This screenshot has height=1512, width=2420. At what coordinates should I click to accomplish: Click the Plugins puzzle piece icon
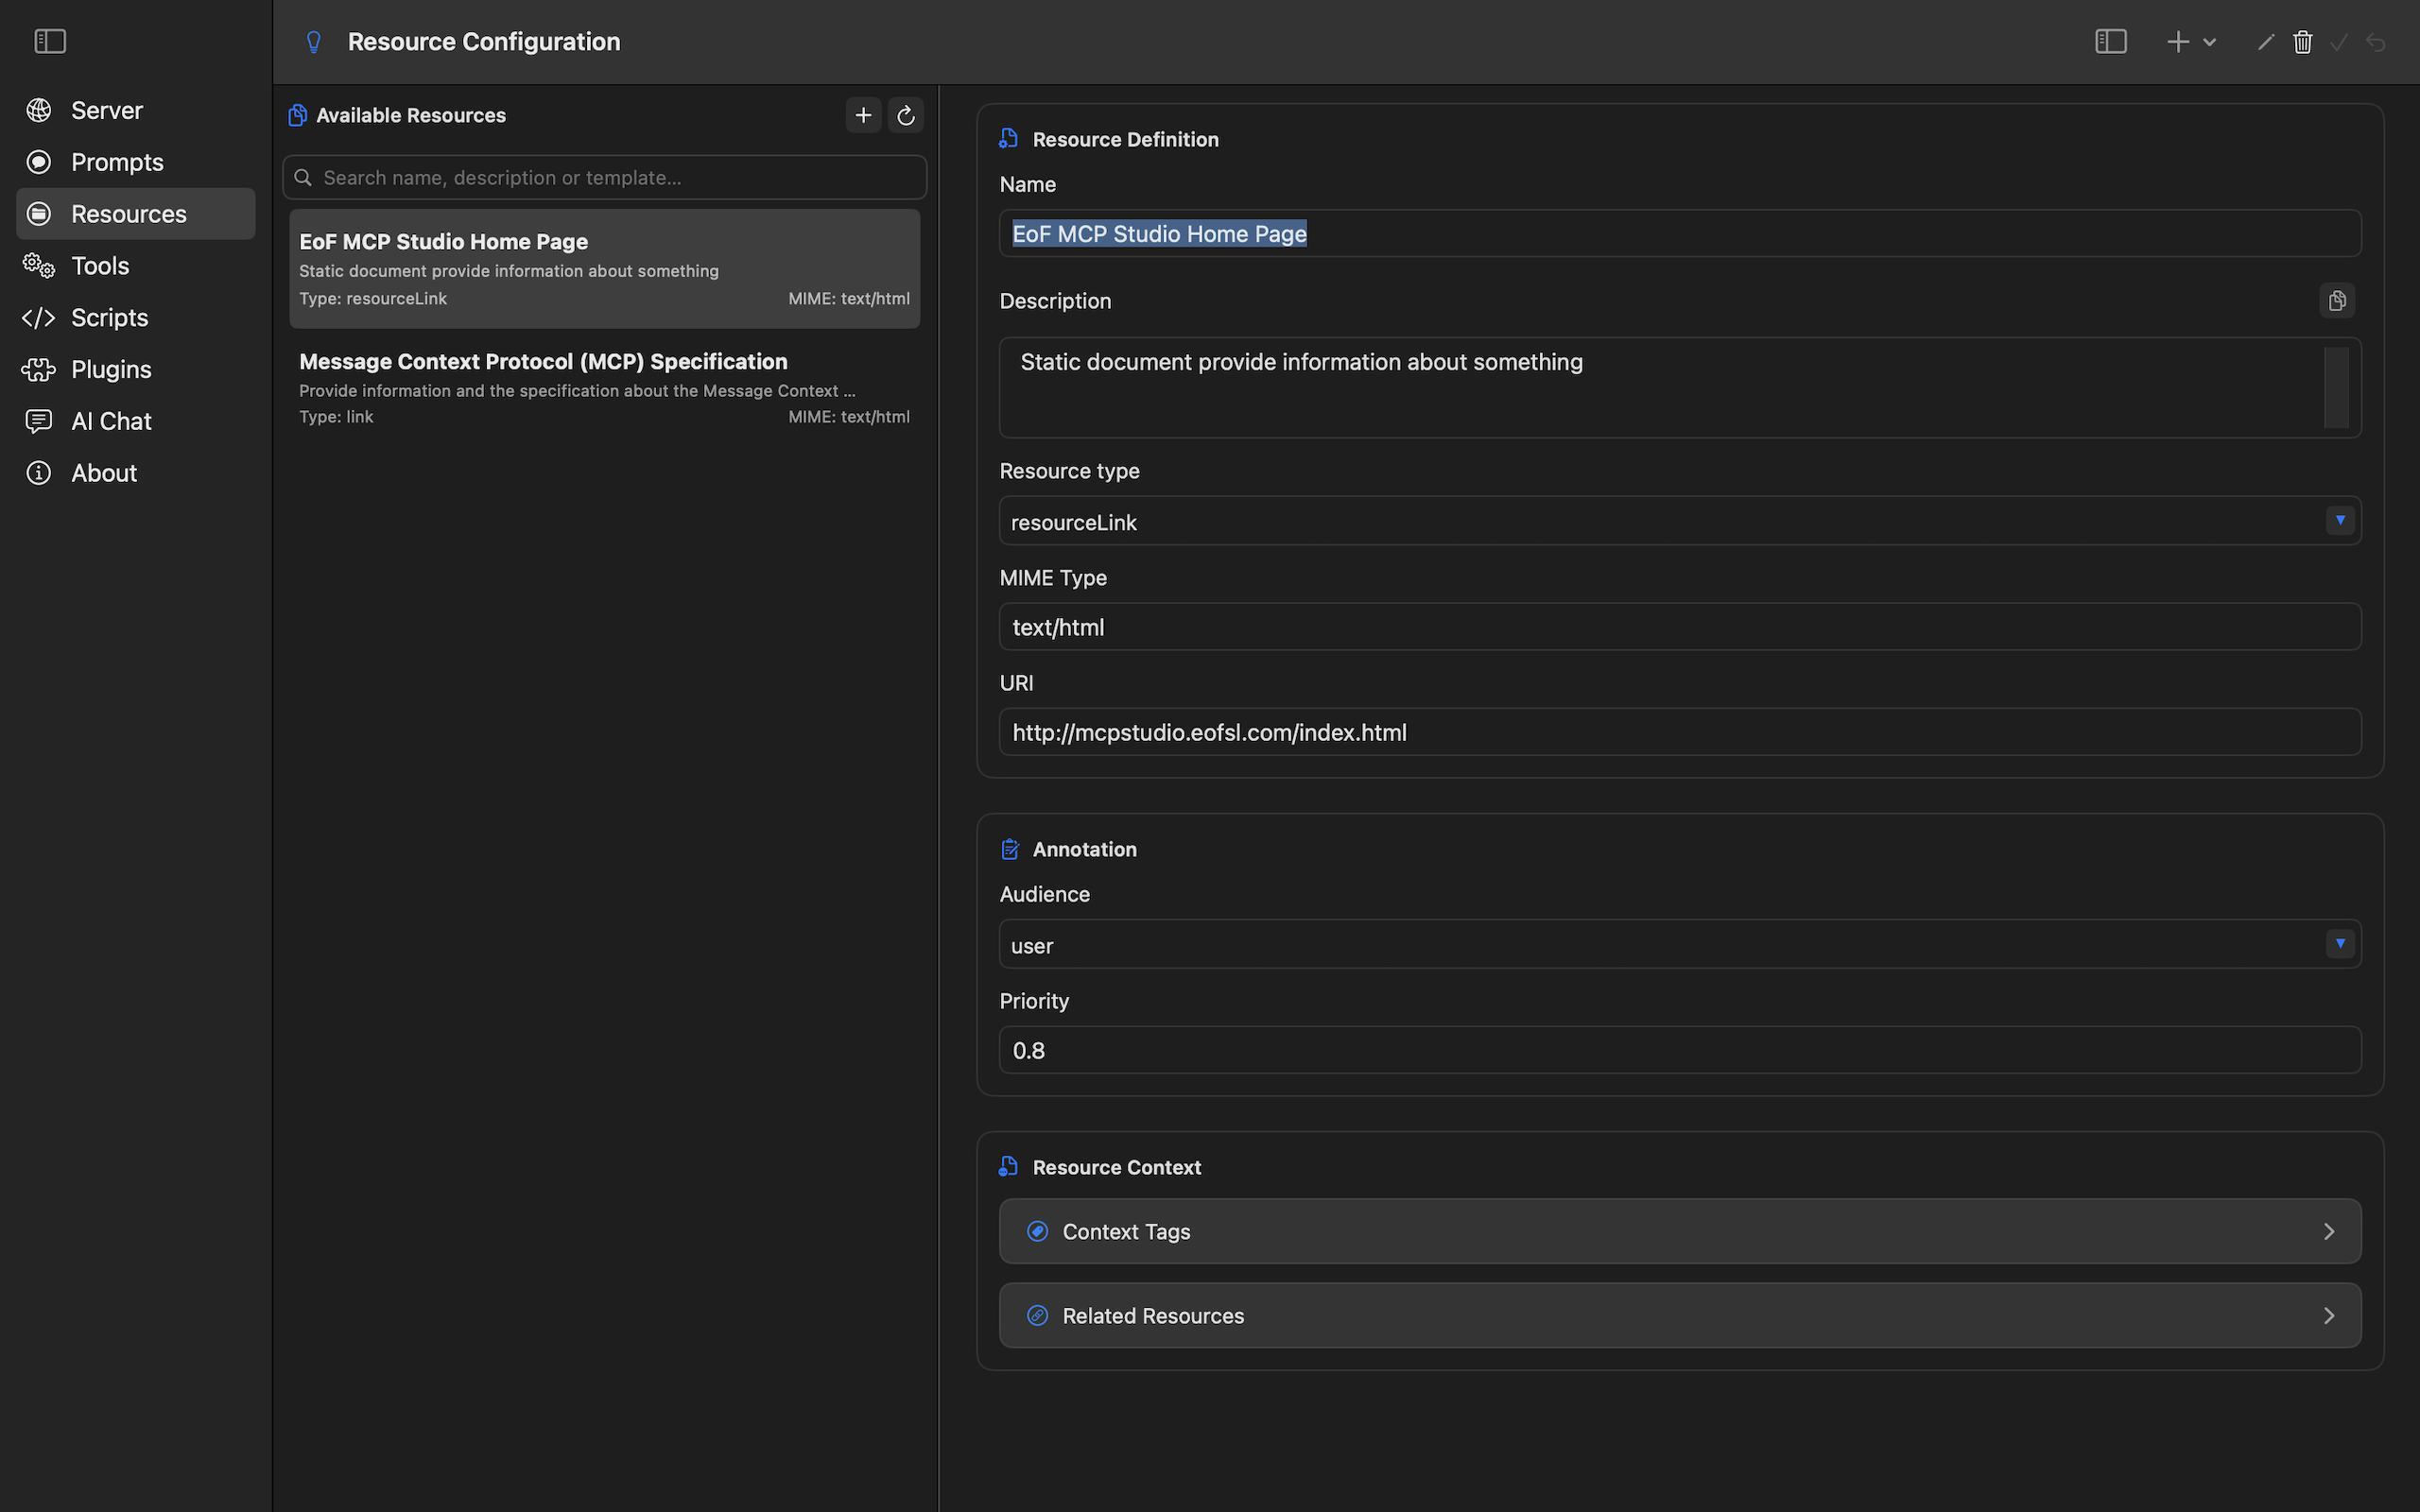click(x=39, y=370)
